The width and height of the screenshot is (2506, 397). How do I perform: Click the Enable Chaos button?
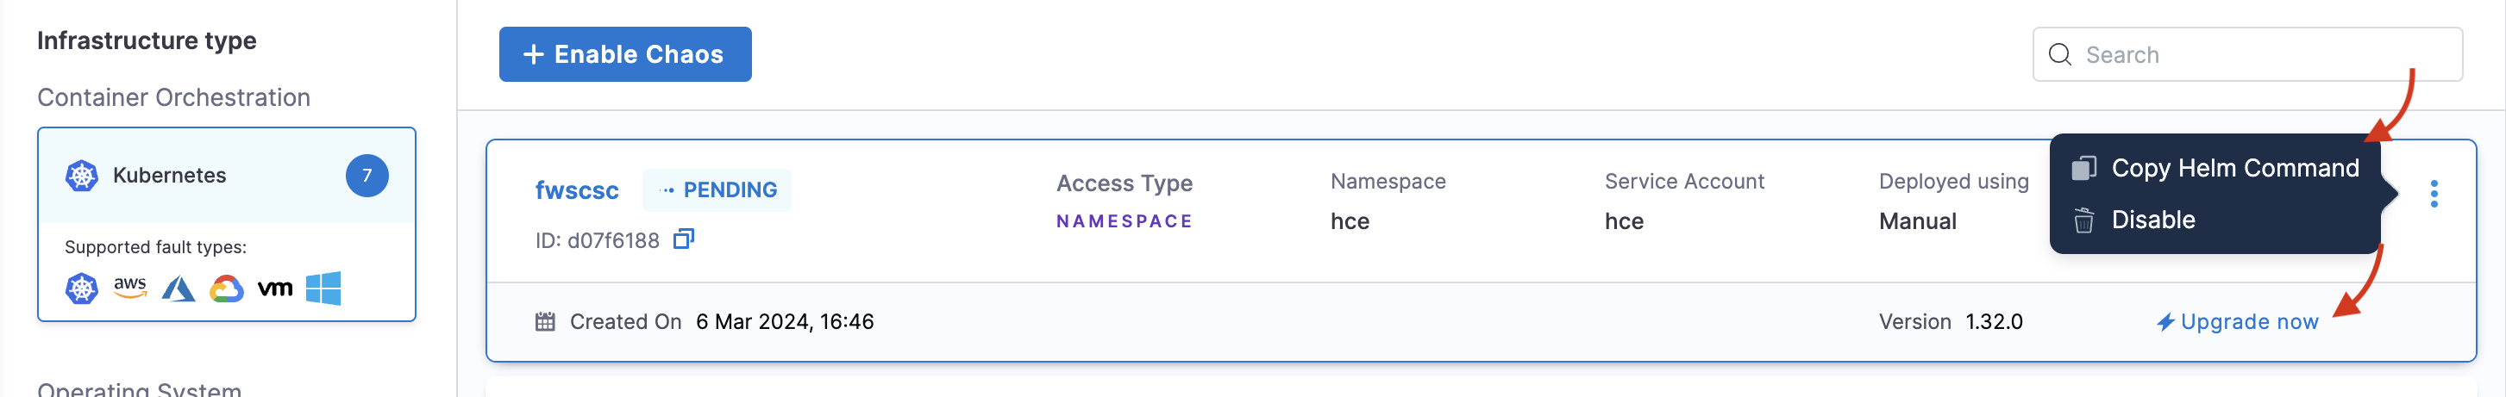pyautogui.click(x=624, y=54)
